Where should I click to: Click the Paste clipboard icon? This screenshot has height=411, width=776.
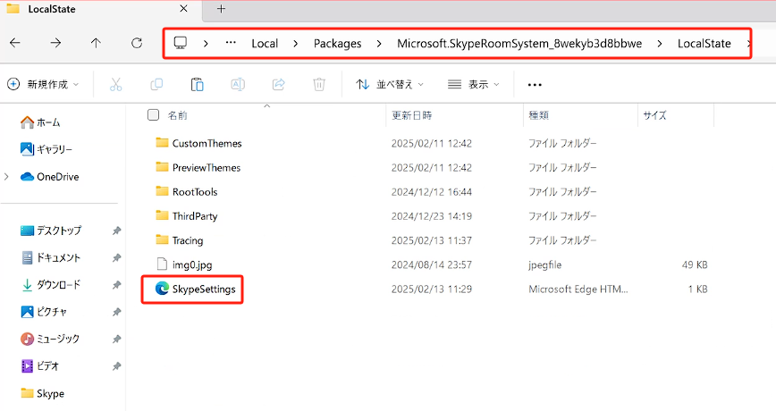click(197, 85)
